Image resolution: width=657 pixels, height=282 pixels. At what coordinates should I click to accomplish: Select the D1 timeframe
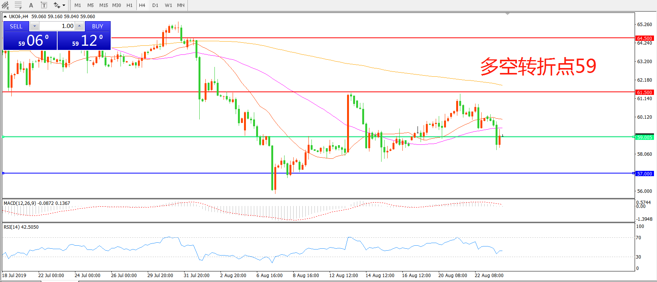(x=155, y=5)
